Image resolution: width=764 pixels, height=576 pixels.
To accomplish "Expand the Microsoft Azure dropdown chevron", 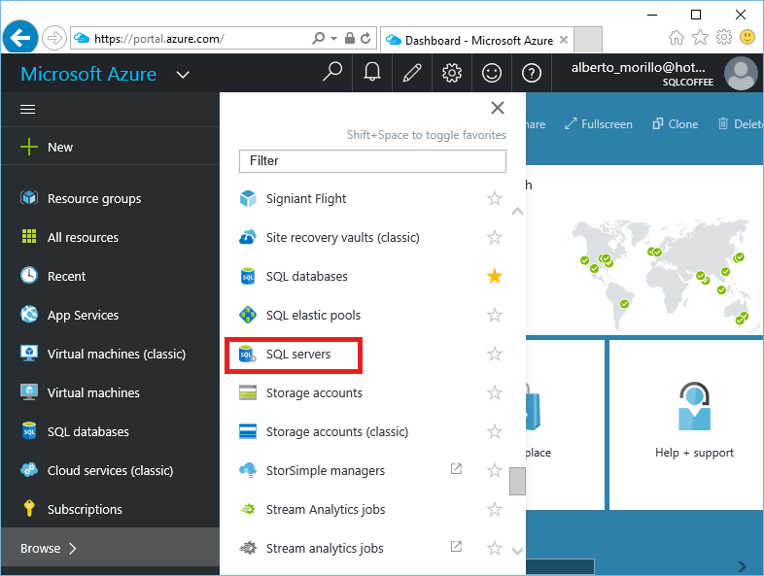I will pos(183,75).
